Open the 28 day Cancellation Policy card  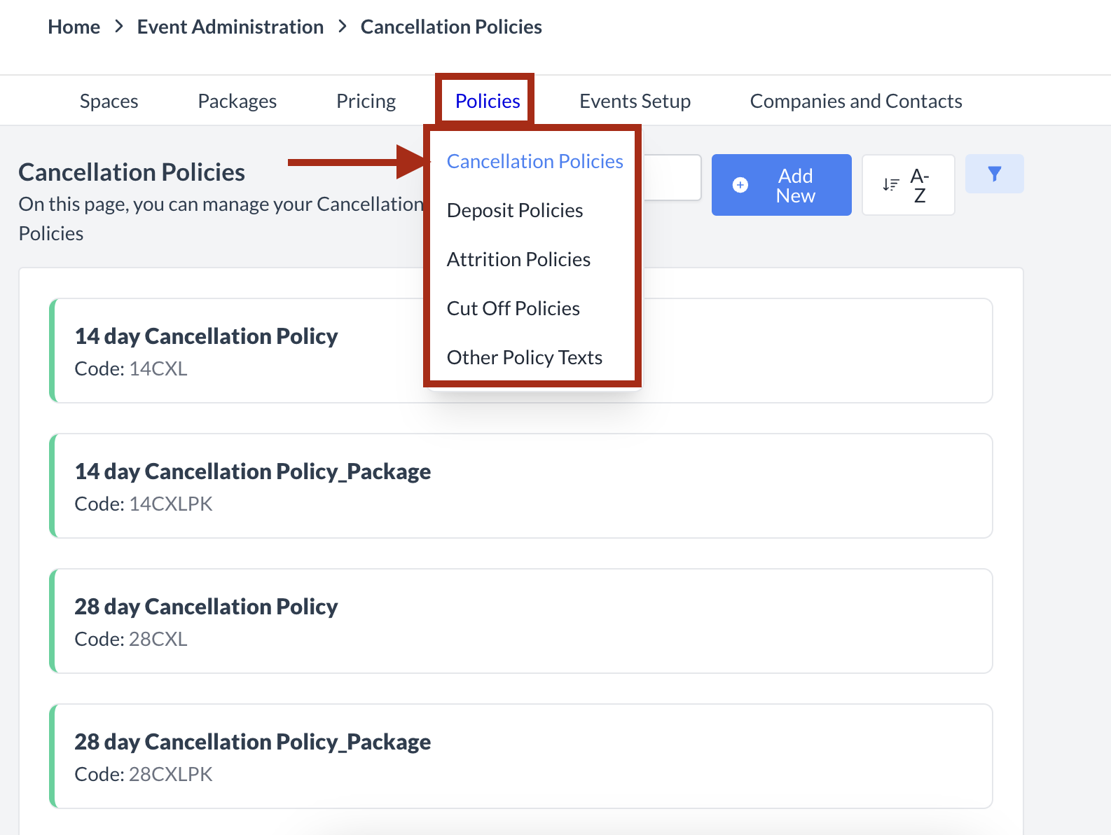[522, 621]
